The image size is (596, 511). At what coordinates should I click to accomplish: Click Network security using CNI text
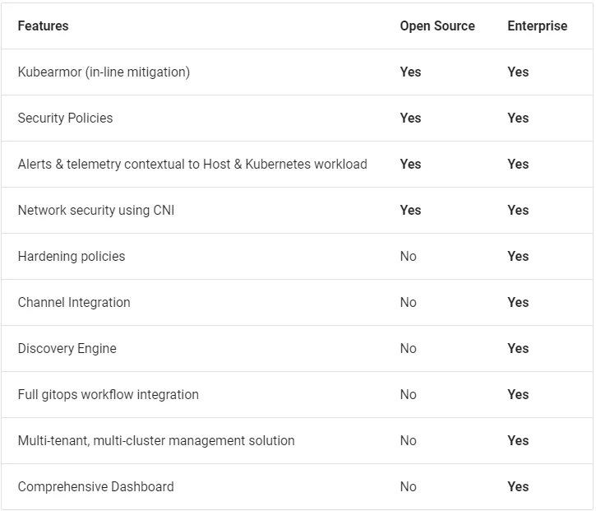(x=96, y=211)
